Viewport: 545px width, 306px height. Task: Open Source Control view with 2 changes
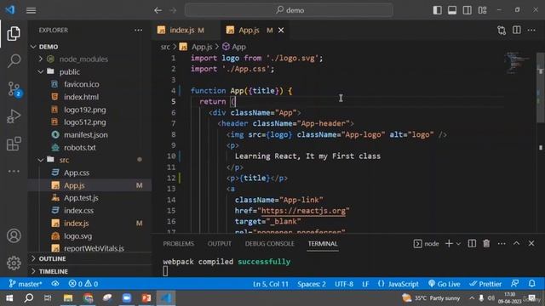14,88
